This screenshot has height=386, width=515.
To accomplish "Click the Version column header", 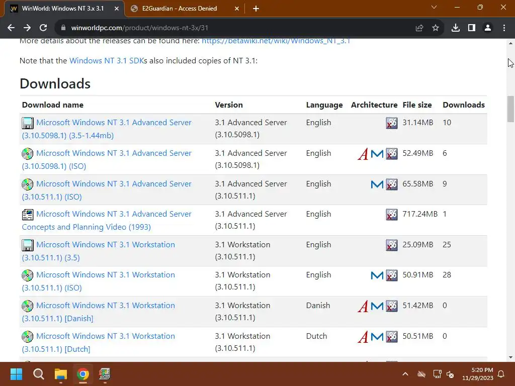I will 229,105.
